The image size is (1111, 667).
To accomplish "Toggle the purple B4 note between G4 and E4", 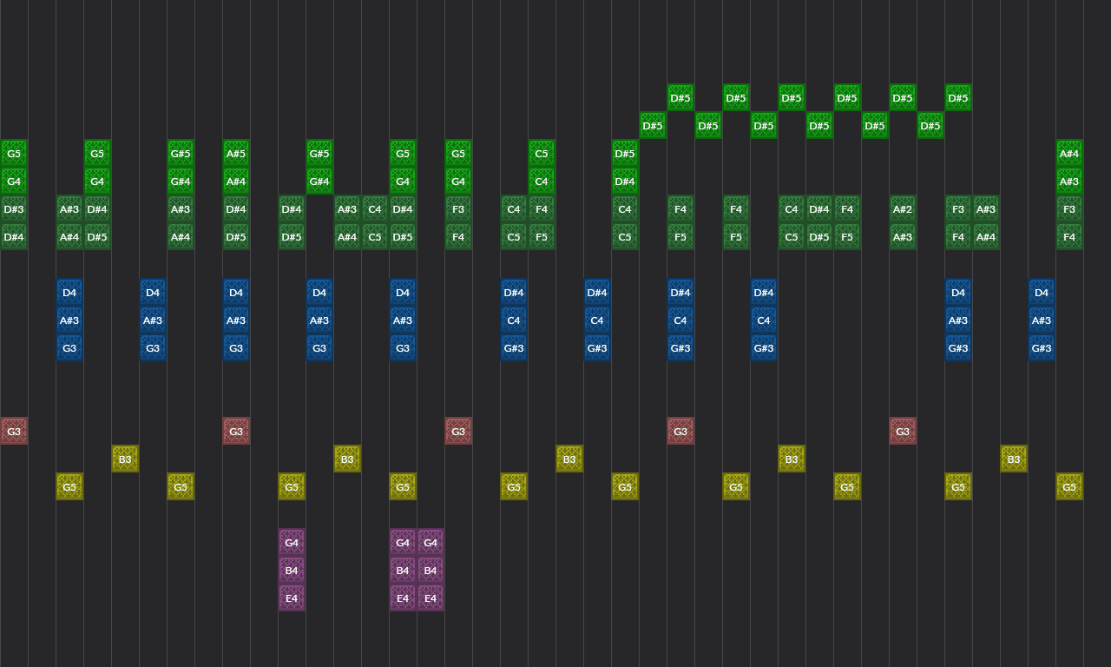I will [x=292, y=571].
